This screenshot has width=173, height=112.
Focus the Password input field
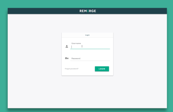click(90, 58)
